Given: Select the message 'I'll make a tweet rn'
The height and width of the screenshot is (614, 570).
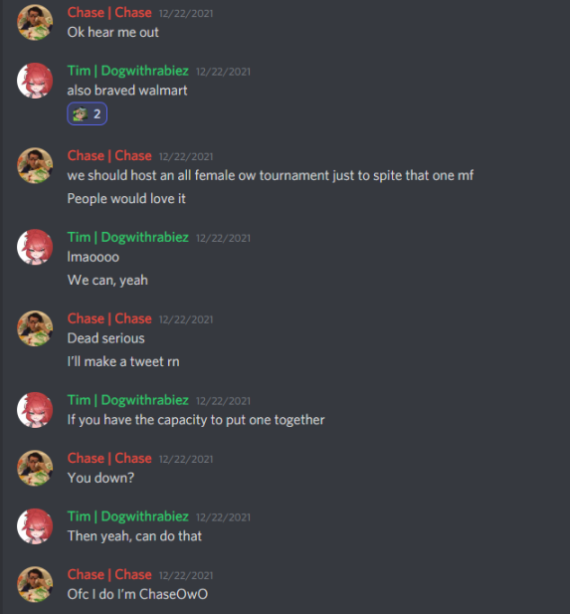Looking at the screenshot, I should click(123, 361).
